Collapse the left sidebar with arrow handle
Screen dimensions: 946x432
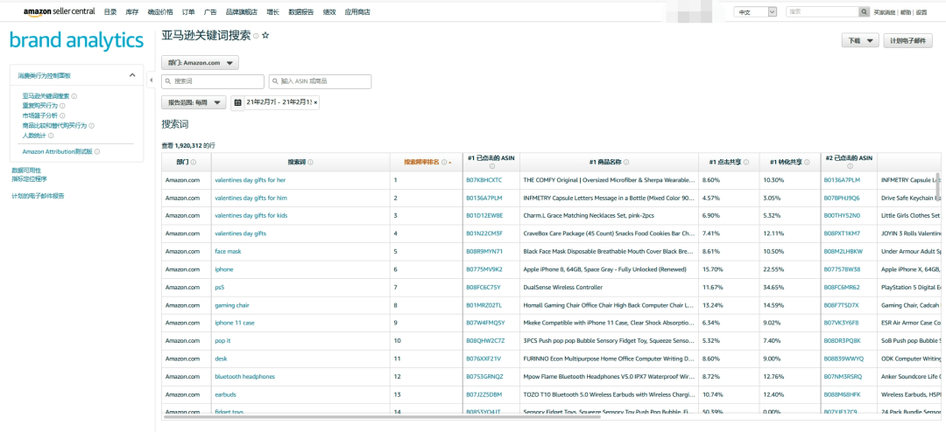click(150, 80)
